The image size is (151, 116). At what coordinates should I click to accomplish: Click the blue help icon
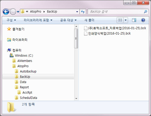click(143, 20)
